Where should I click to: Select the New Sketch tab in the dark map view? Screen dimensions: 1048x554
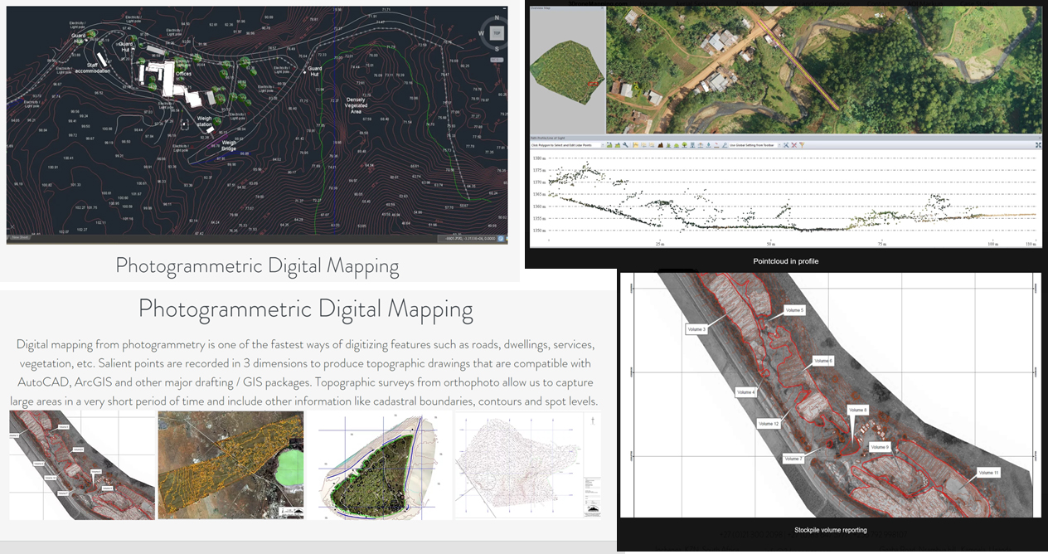tap(21, 236)
